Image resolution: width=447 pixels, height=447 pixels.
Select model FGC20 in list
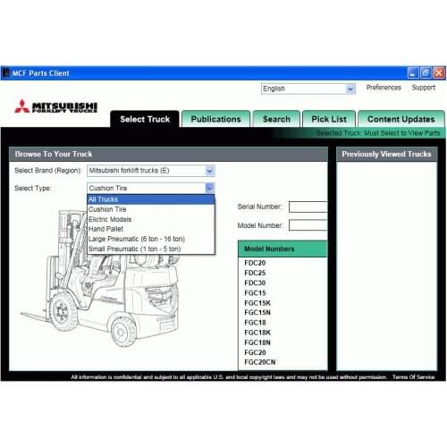(255, 352)
